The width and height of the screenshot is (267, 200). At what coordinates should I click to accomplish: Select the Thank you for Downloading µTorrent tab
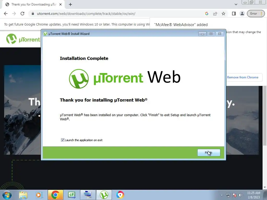tap(34, 4)
